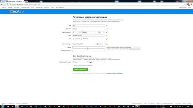Click the red extension icon beside the star
193x108 pixels.
coord(188,4)
